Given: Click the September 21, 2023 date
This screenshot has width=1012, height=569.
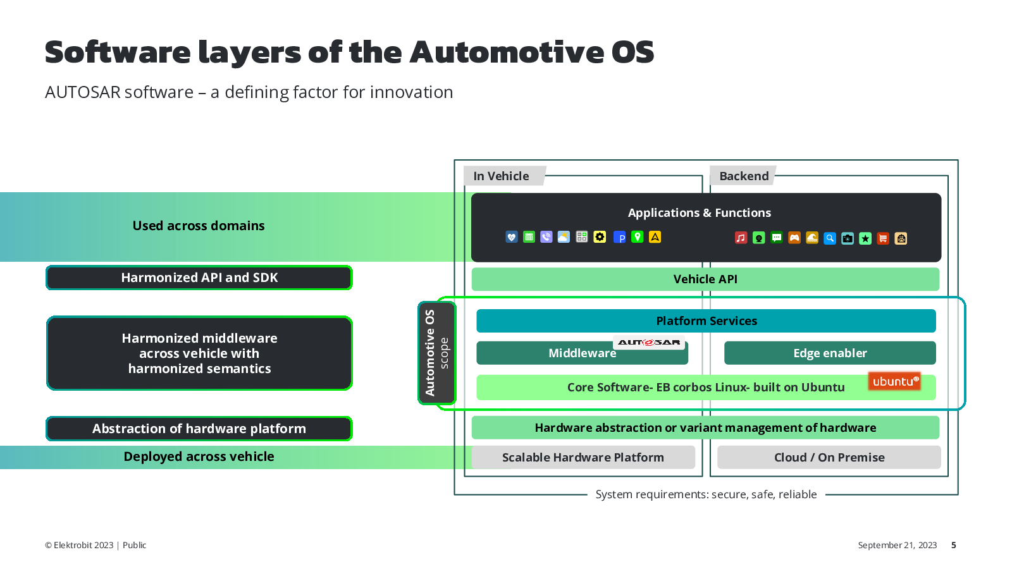Looking at the screenshot, I should (897, 545).
